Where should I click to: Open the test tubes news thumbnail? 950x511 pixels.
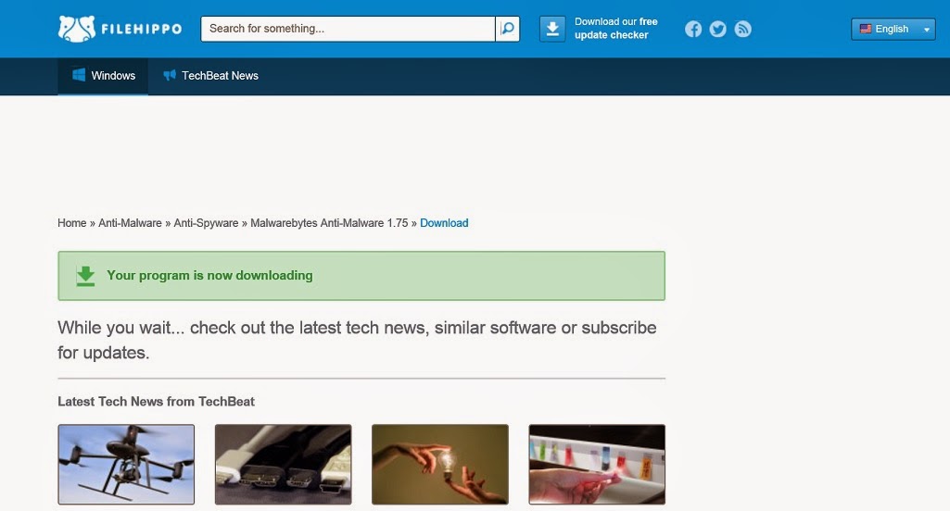click(597, 465)
